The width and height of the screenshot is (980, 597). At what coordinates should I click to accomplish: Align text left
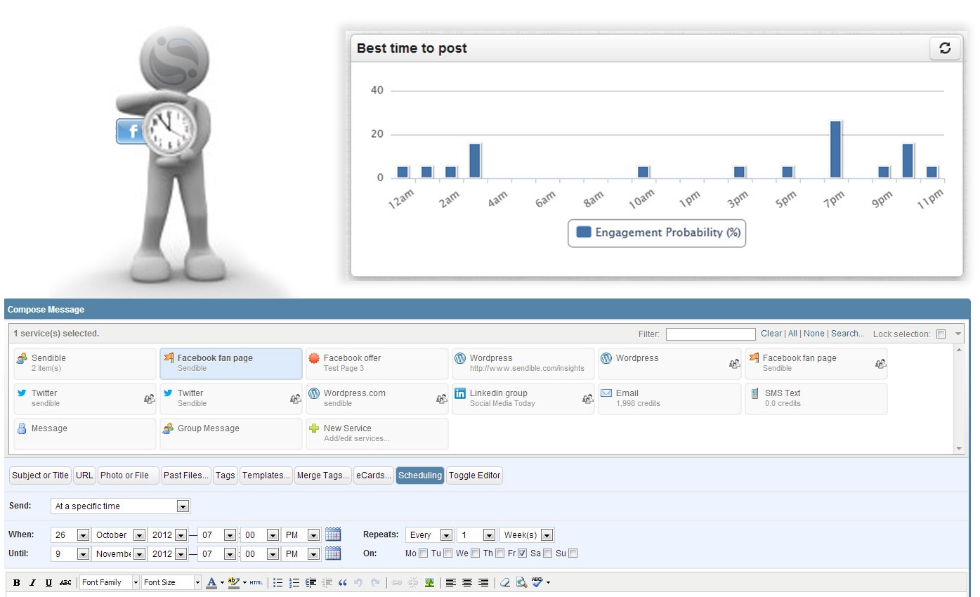point(450,582)
